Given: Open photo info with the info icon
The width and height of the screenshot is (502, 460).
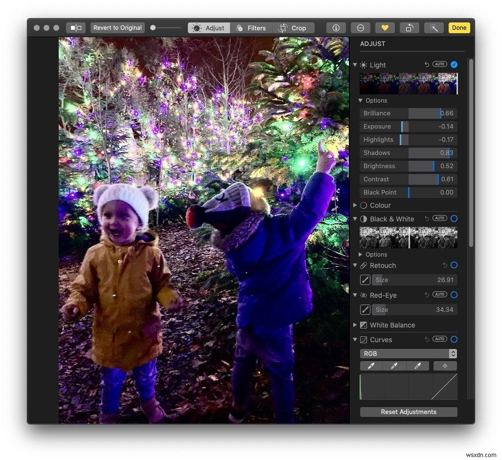Looking at the screenshot, I should pyautogui.click(x=336, y=28).
